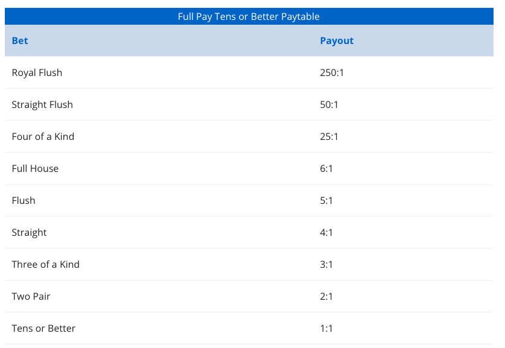Click the 3:1 payout value

[326, 265]
